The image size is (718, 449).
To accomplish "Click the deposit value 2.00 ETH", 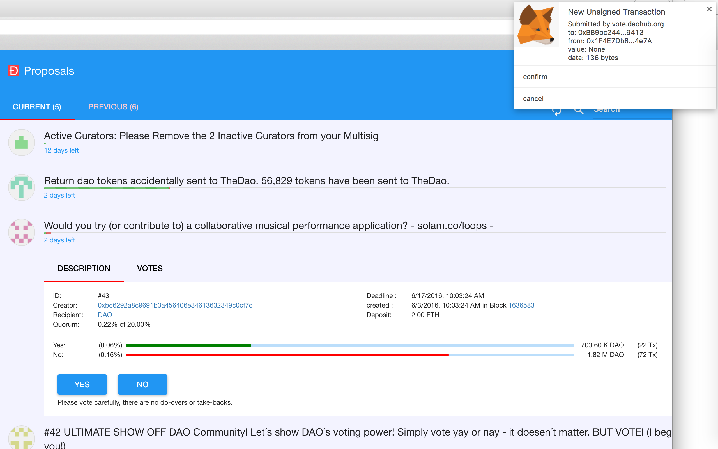I will pyautogui.click(x=425, y=315).
